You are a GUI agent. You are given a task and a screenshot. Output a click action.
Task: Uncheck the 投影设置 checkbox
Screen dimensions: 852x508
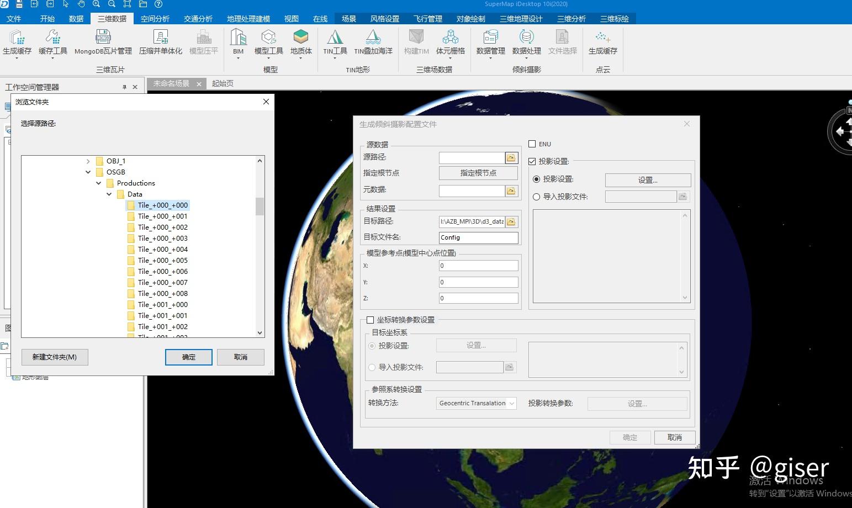(x=532, y=161)
